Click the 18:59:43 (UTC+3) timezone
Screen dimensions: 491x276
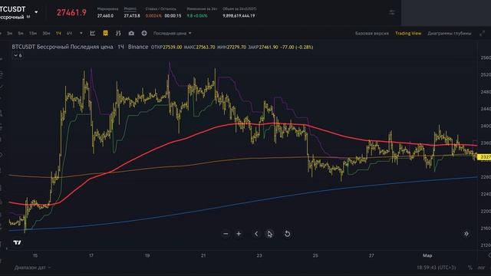tap(437, 268)
